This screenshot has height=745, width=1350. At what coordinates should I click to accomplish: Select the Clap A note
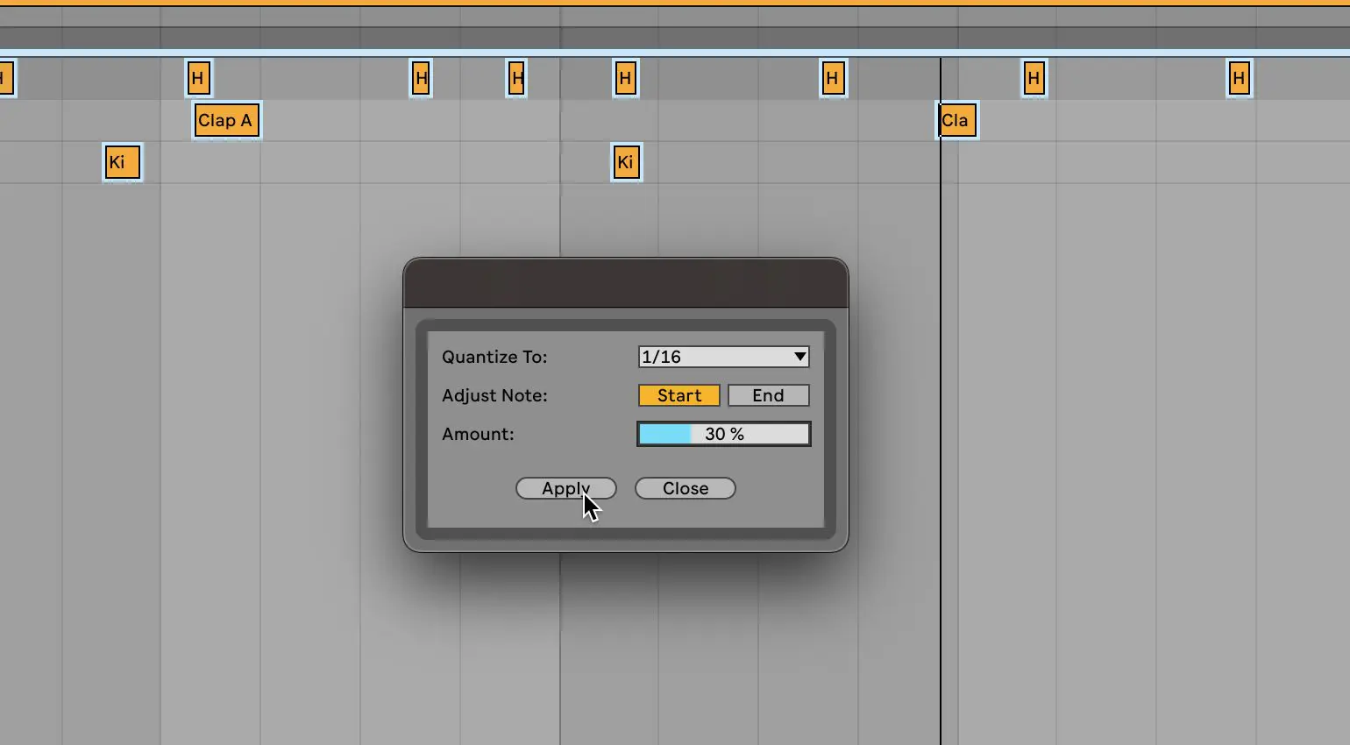(x=226, y=121)
